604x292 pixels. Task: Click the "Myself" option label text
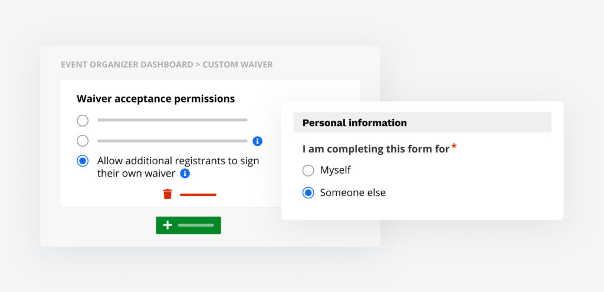(x=335, y=170)
